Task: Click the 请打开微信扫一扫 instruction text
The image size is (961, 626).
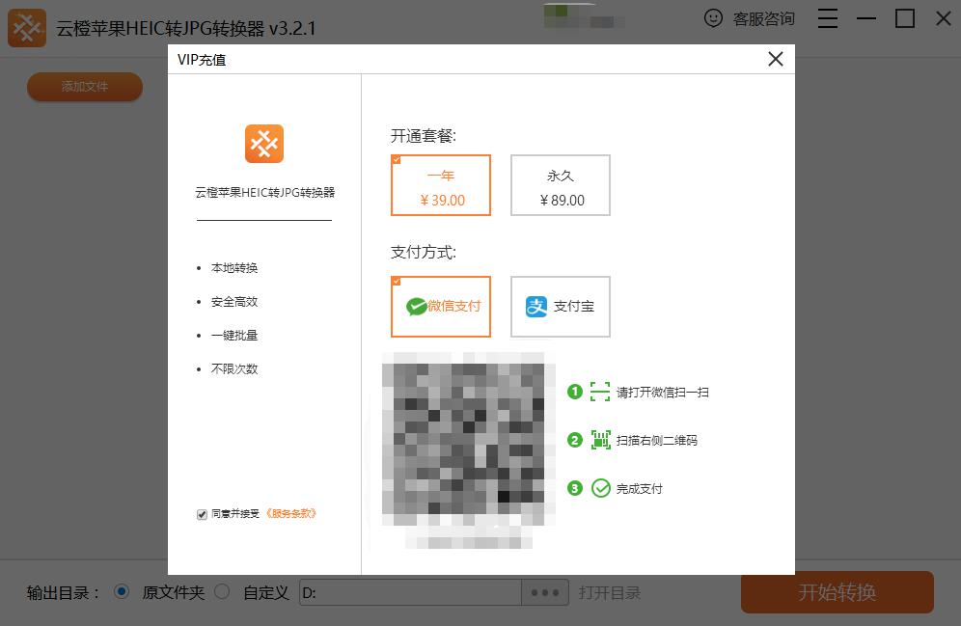Action: click(663, 393)
